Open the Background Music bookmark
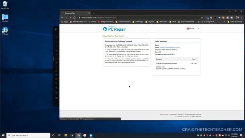 click(x=106, y=22)
